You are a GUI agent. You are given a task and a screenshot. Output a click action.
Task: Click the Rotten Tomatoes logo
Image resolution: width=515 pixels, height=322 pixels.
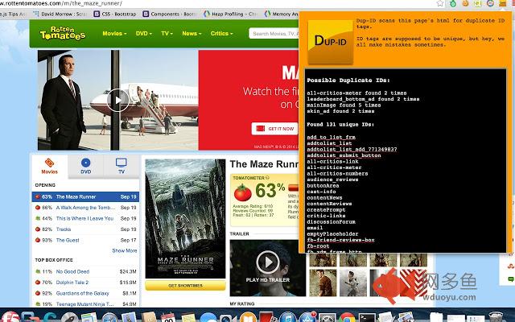tap(63, 33)
